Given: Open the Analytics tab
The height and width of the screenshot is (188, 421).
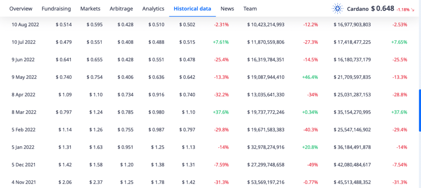Looking at the screenshot, I should [x=153, y=9].
